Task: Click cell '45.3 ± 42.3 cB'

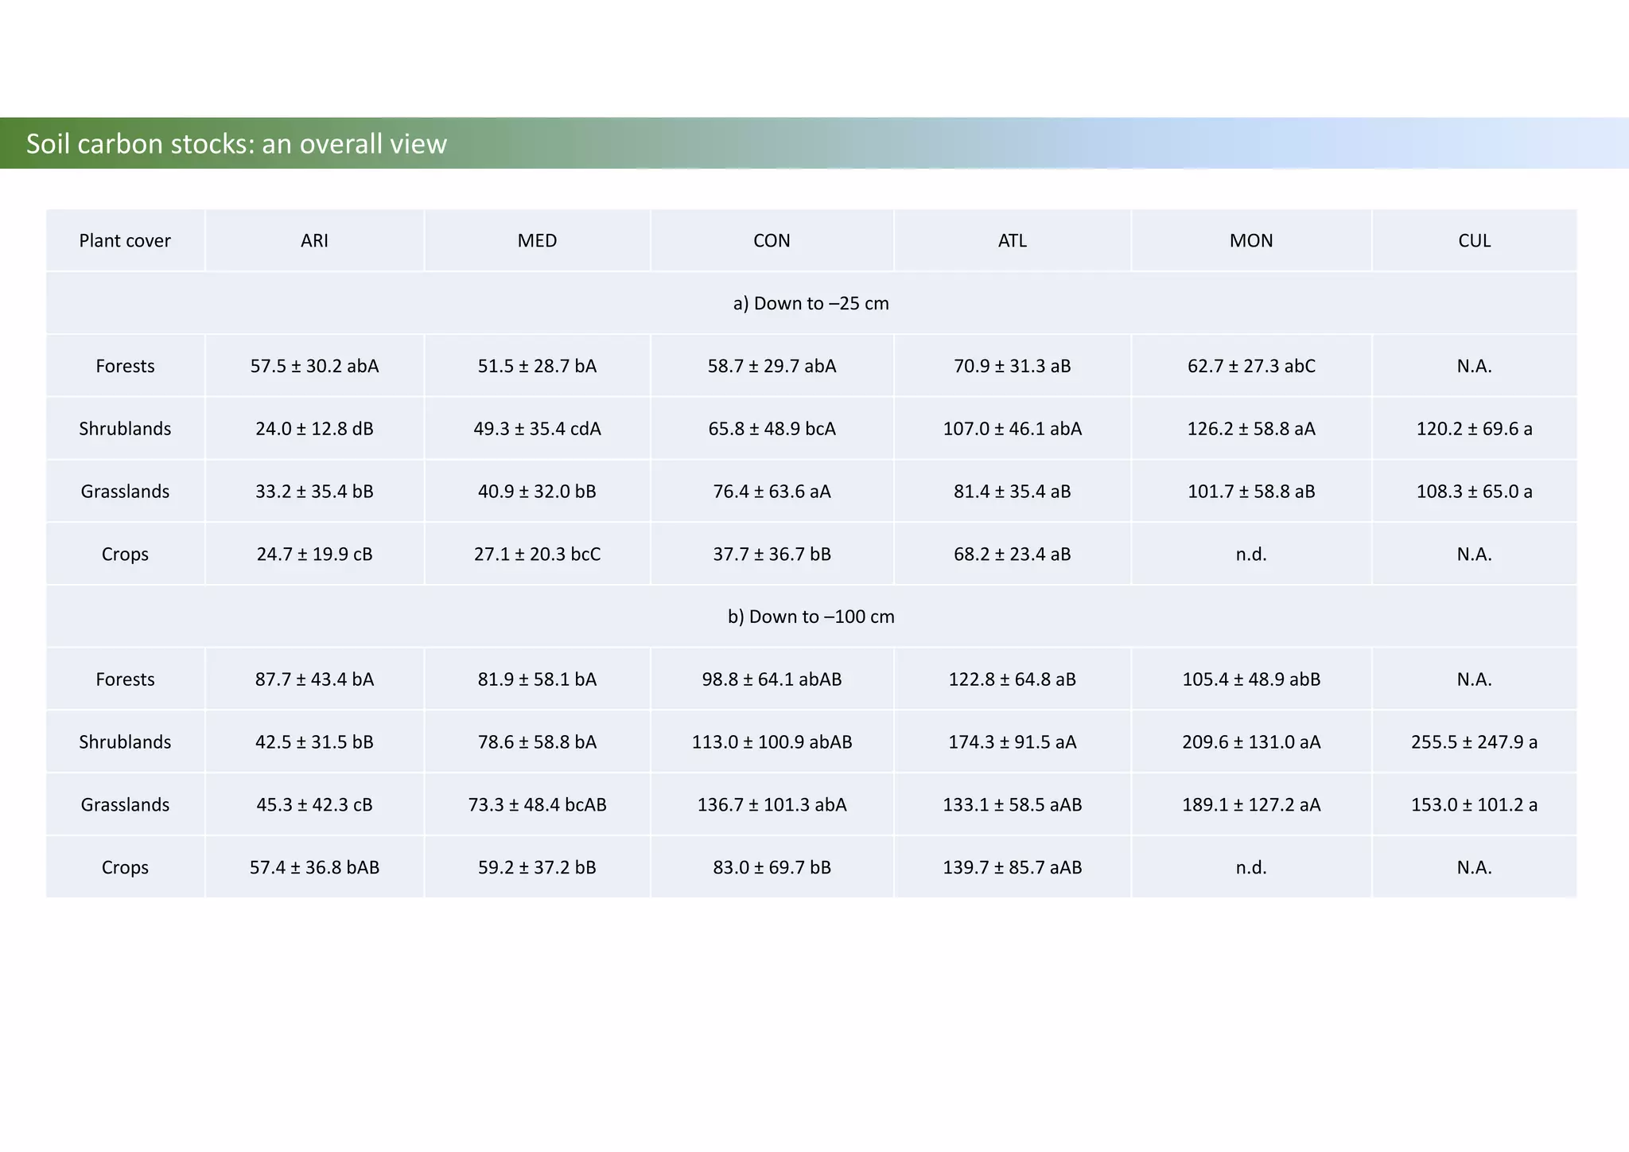Action: click(315, 805)
